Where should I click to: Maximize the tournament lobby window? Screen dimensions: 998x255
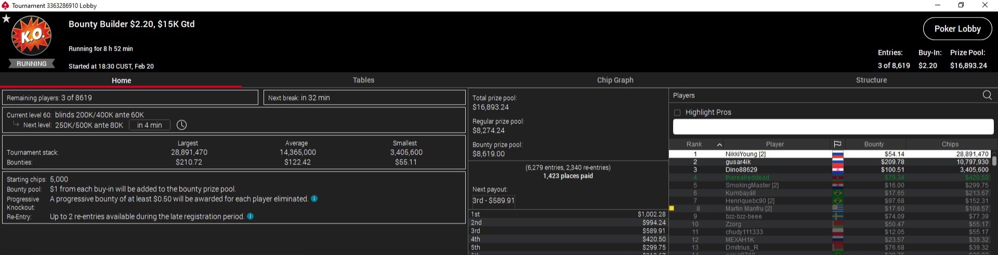click(961, 5)
